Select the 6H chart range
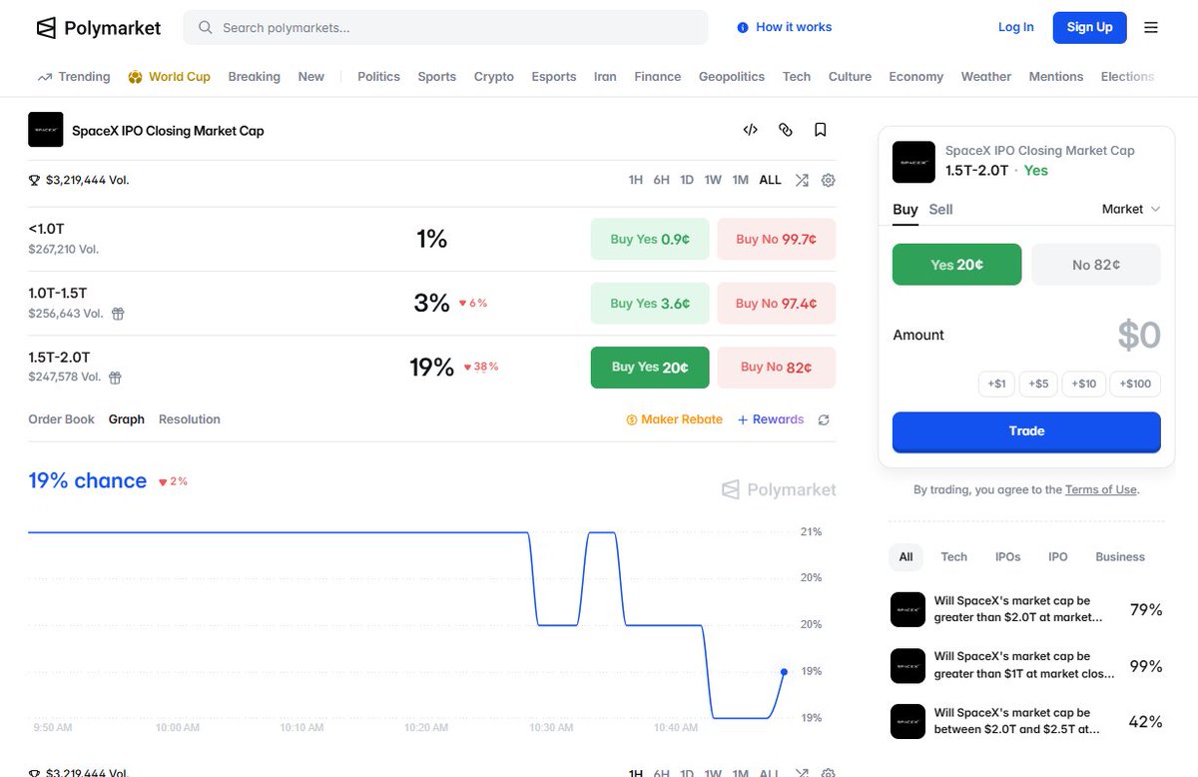 [x=661, y=181]
